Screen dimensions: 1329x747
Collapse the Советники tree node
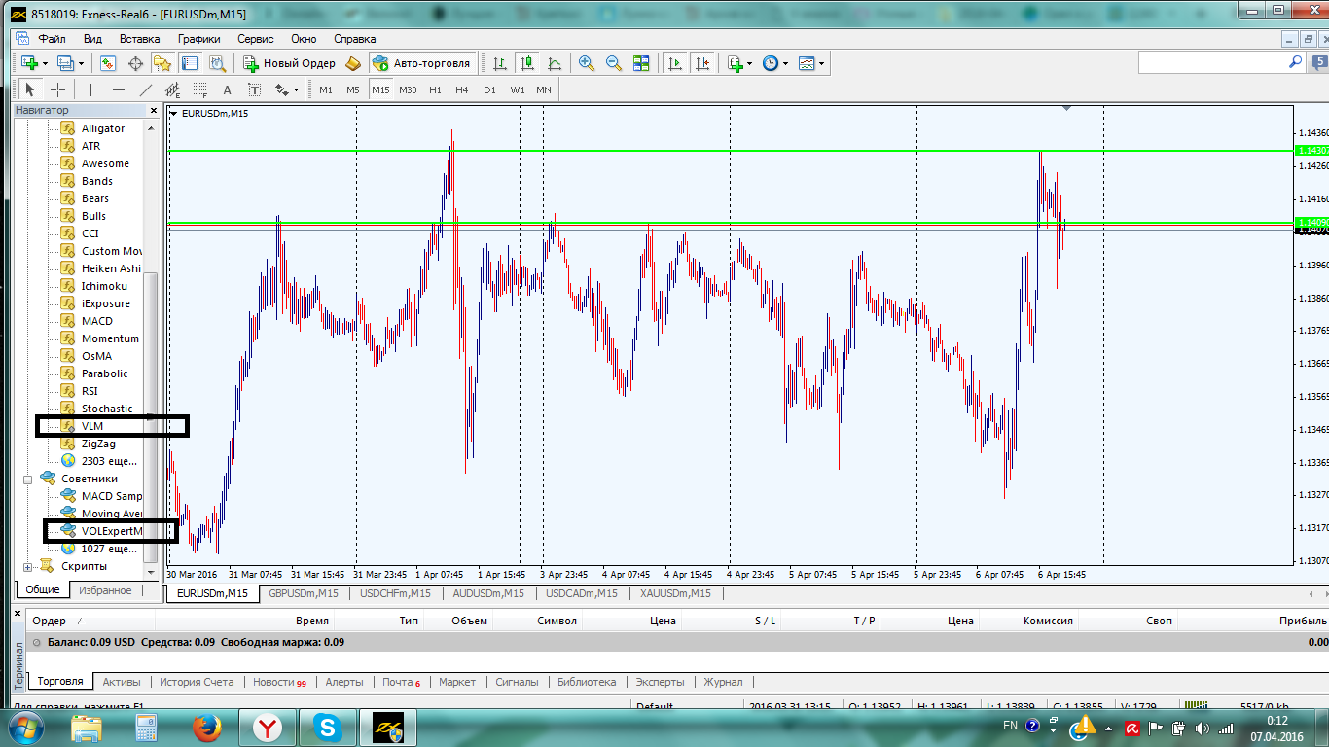tap(28, 479)
